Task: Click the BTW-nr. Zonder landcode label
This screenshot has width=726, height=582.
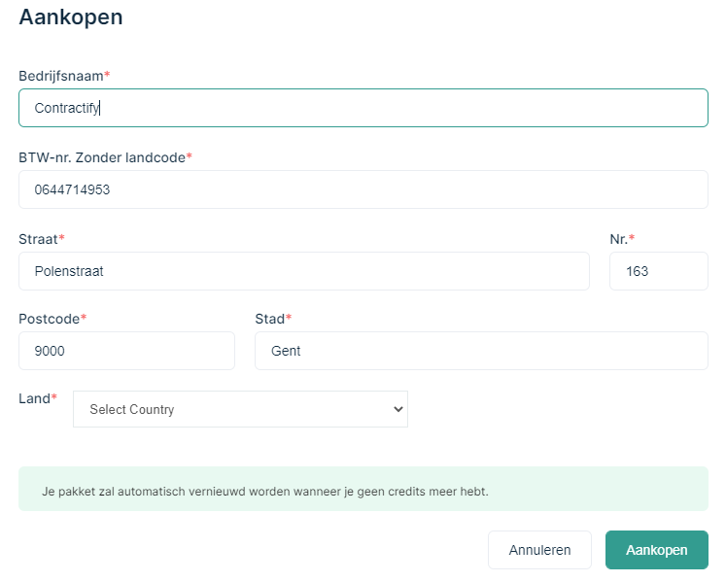Action: click(x=101, y=157)
